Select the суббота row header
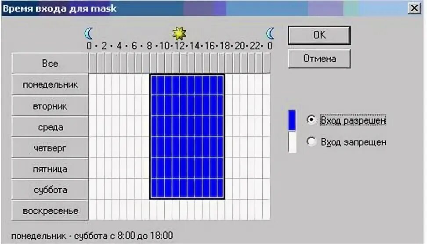 click(x=50, y=190)
